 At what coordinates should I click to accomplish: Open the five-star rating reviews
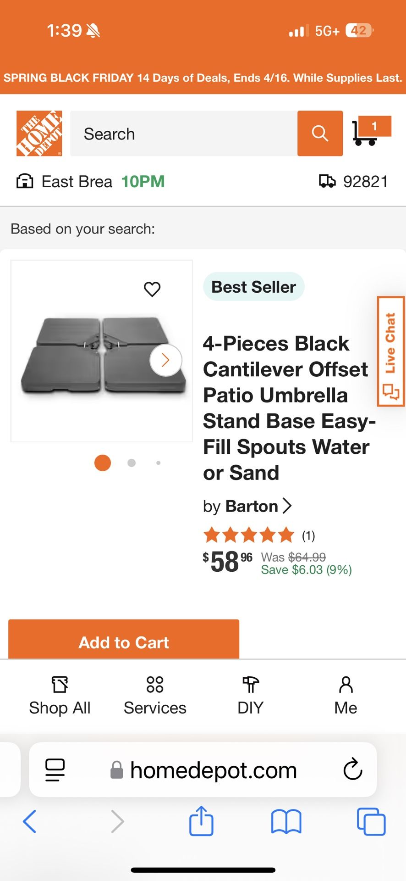[249, 535]
